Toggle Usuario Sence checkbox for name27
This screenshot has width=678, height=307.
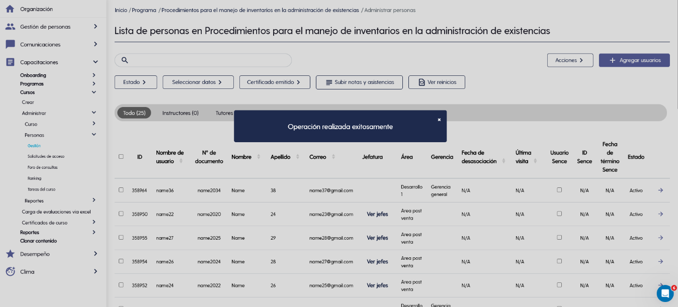coord(559,237)
